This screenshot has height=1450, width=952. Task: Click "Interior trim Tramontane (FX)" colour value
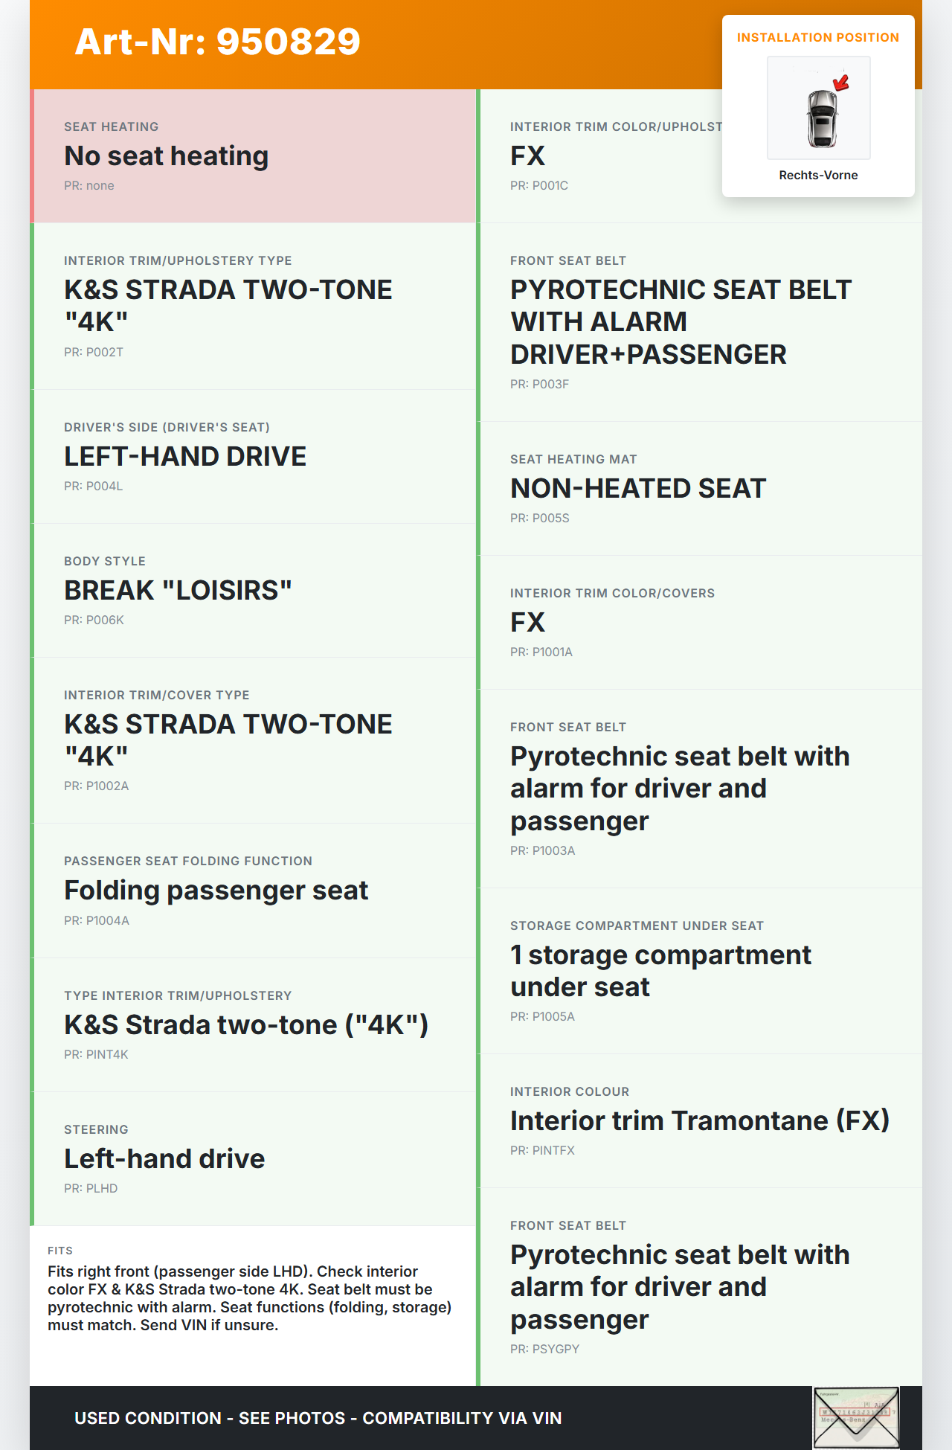pos(699,1121)
